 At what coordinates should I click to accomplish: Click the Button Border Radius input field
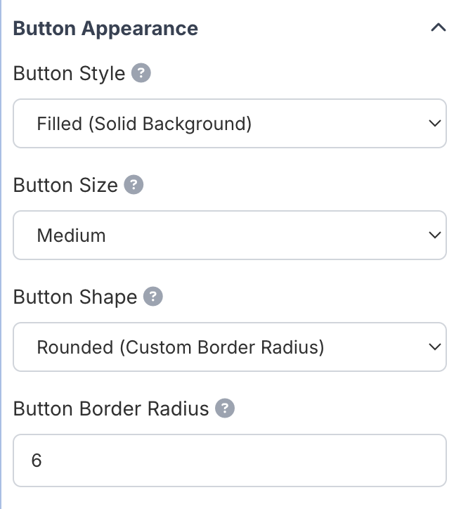[x=230, y=460]
